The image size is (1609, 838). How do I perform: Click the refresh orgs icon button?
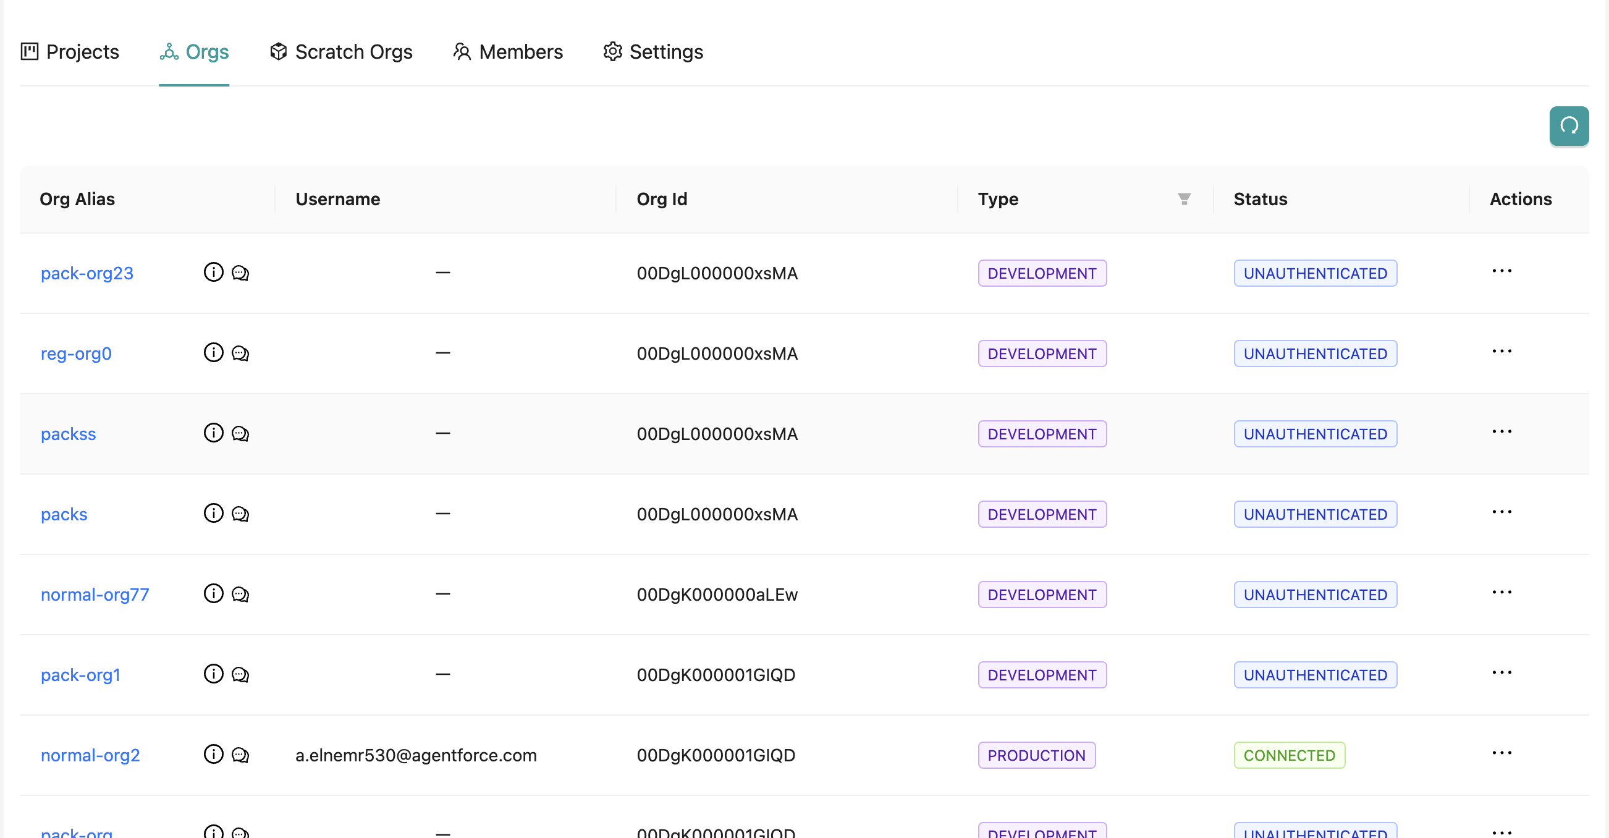click(1568, 126)
